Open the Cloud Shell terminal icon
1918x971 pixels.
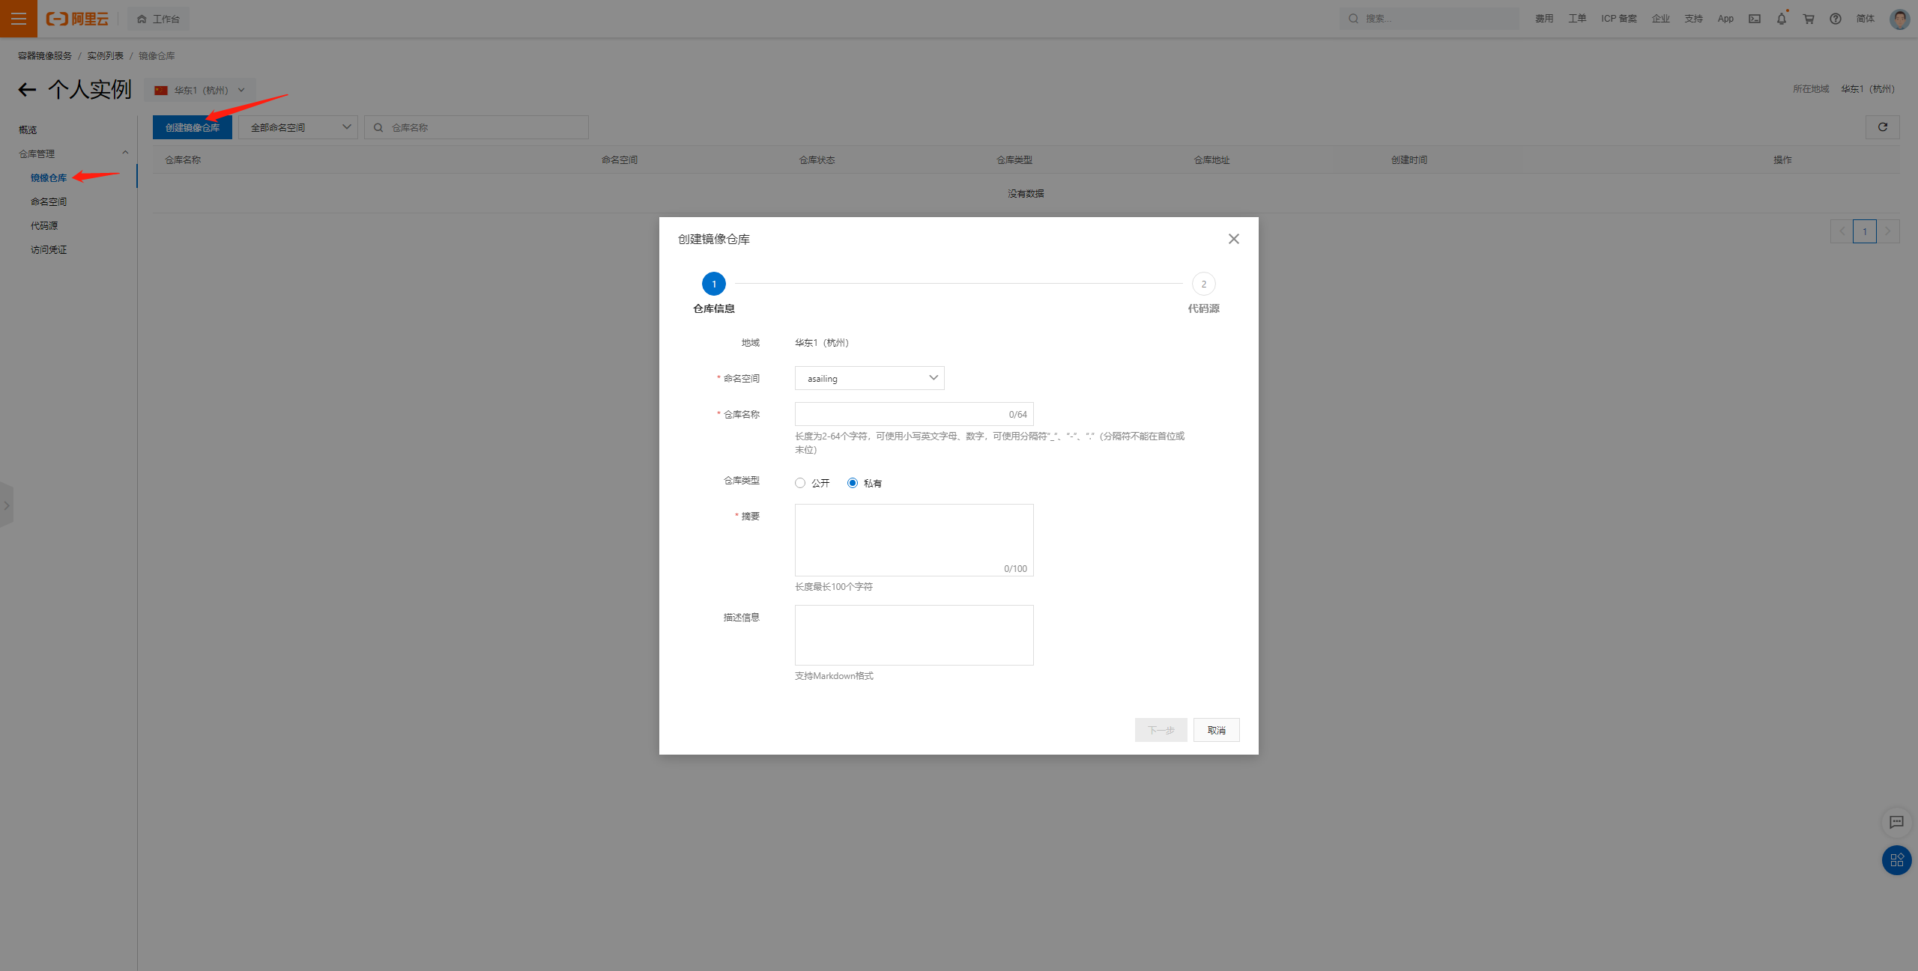click(1754, 19)
